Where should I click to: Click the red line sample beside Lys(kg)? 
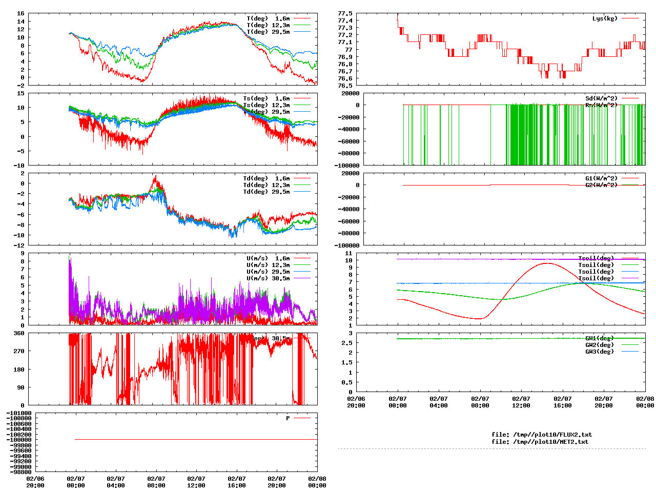pos(630,18)
